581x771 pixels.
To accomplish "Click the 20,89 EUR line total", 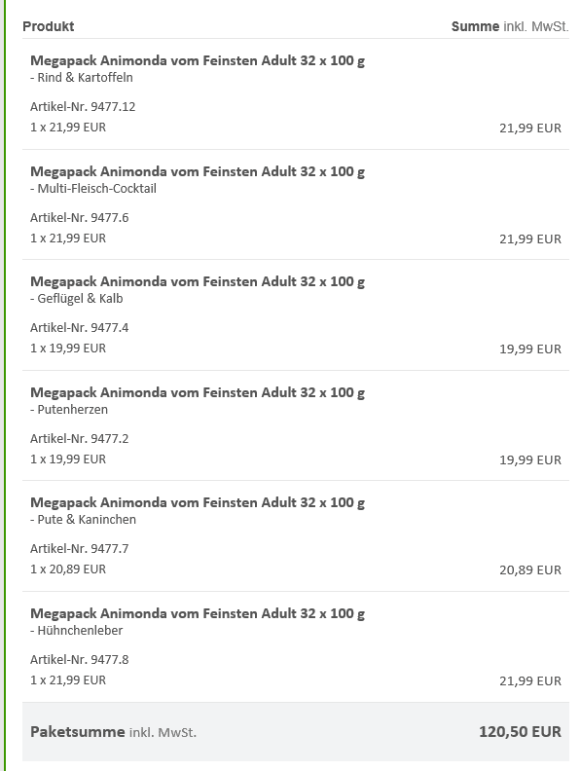I will [x=530, y=570].
